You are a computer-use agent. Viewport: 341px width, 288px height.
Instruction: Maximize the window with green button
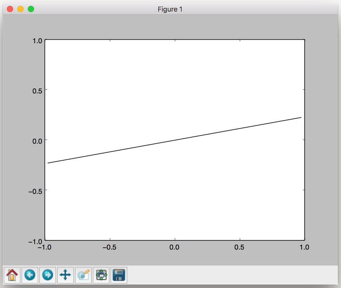[x=31, y=9]
